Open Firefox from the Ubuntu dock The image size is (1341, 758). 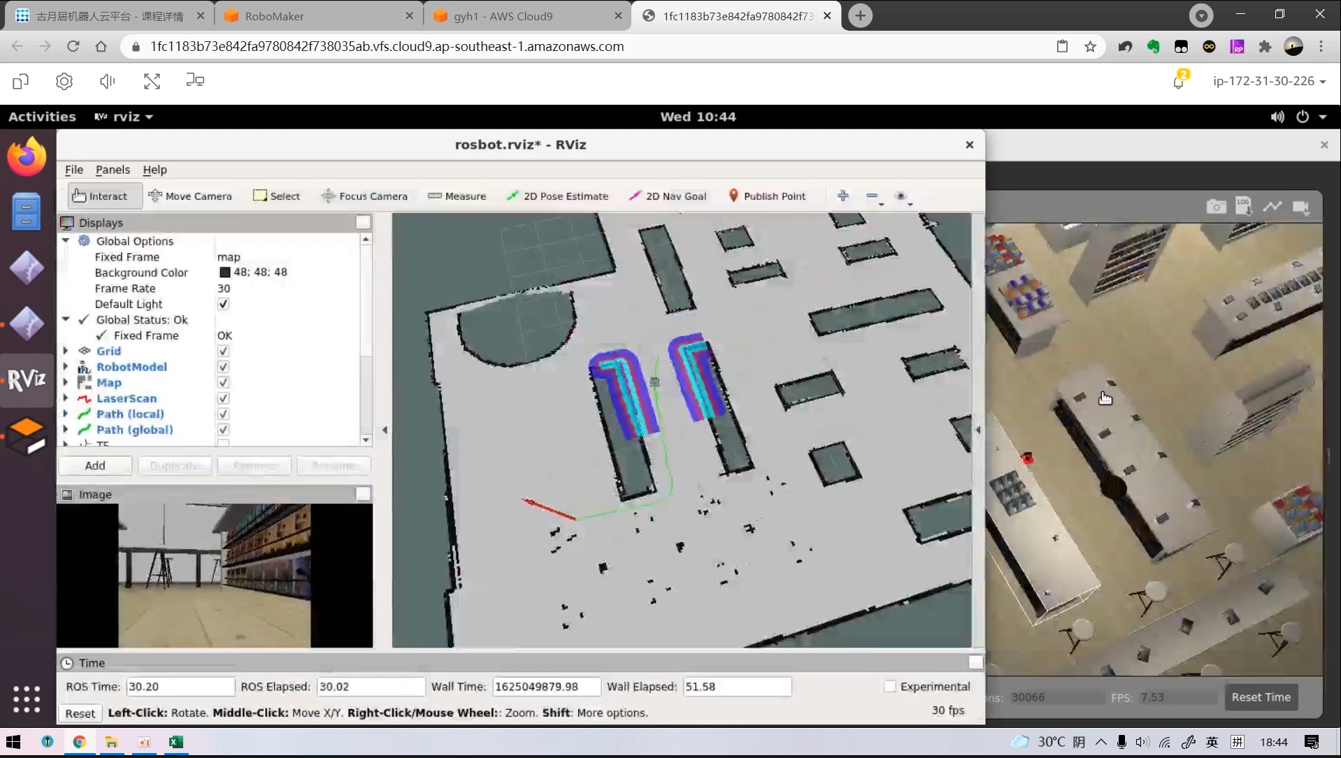pyautogui.click(x=27, y=157)
